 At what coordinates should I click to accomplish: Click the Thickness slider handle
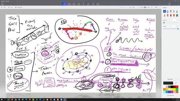(x=164, y=22)
